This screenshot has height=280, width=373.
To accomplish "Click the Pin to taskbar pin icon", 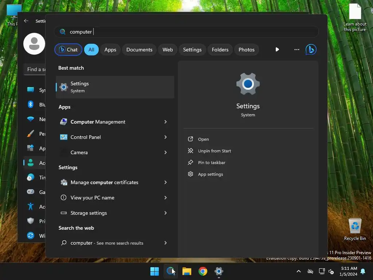I will point(190,162).
